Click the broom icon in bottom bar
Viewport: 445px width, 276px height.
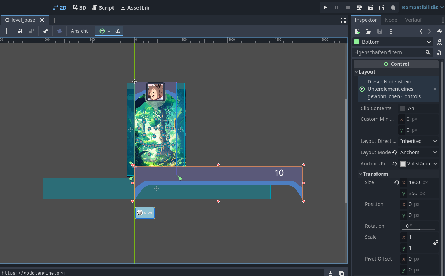(x=330, y=273)
